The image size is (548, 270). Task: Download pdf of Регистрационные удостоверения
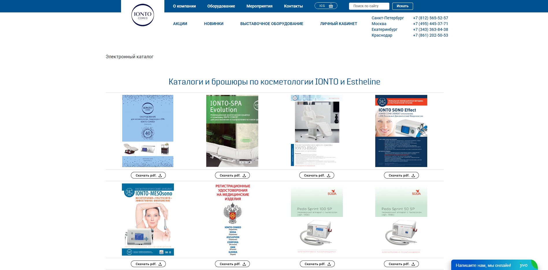click(x=232, y=264)
